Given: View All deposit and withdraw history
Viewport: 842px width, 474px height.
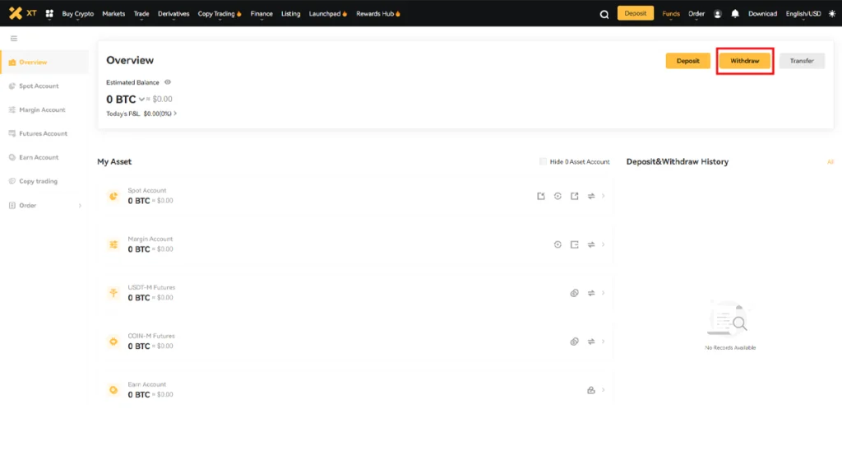Looking at the screenshot, I should 830,162.
